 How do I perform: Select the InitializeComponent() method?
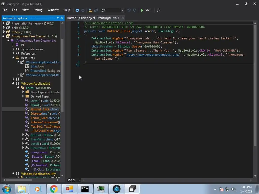[45, 122]
